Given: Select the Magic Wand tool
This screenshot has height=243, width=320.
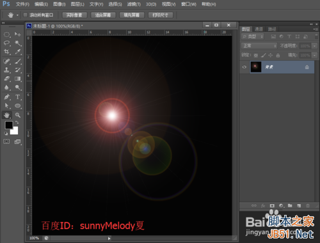Looking at the screenshot, I should point(18,43).
